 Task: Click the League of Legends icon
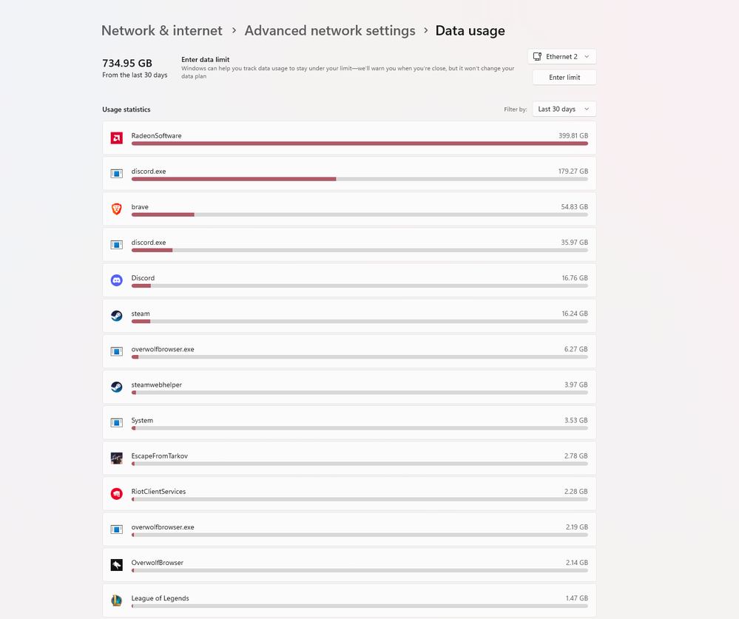point(116,601)
